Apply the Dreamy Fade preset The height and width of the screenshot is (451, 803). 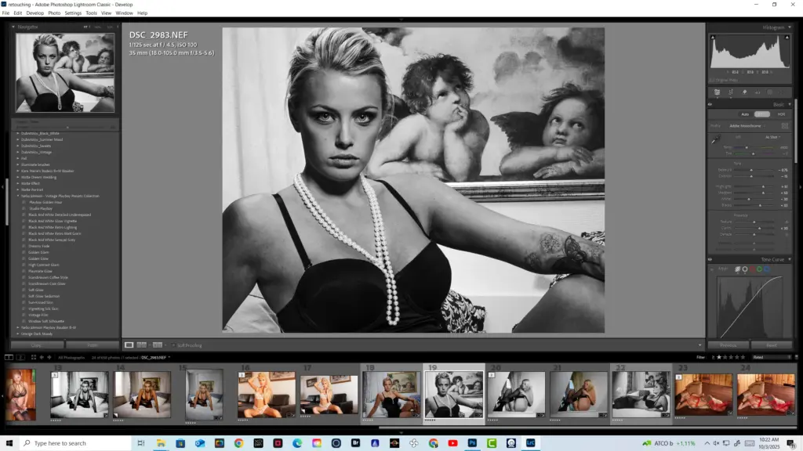pos(39,246)
